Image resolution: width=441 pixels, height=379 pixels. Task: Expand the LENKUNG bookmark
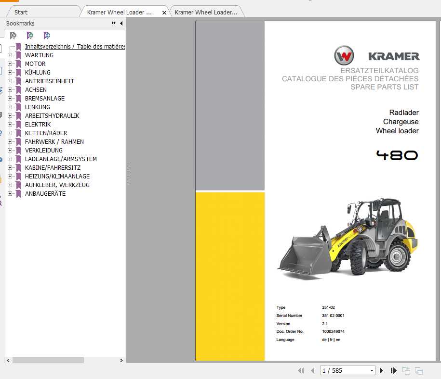point(10,107)
